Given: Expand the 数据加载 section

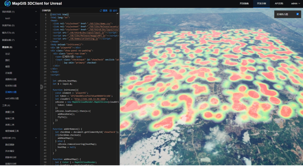Looking at the screenshot, I should [x=36, y=40].
